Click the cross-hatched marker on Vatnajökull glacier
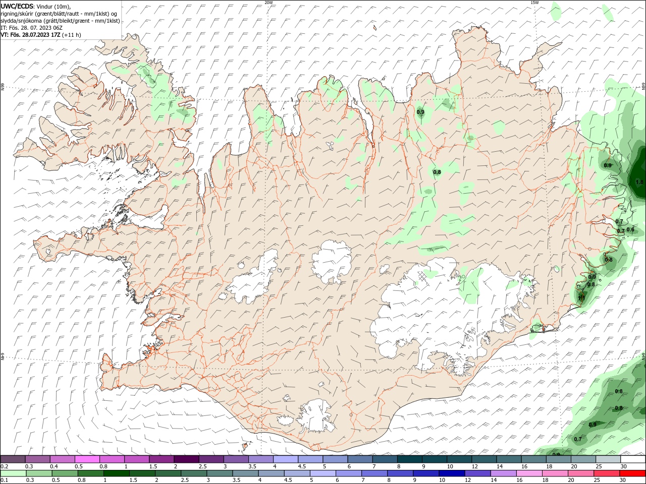This screenshot has height=484, width=646. [x=422, y=276]
